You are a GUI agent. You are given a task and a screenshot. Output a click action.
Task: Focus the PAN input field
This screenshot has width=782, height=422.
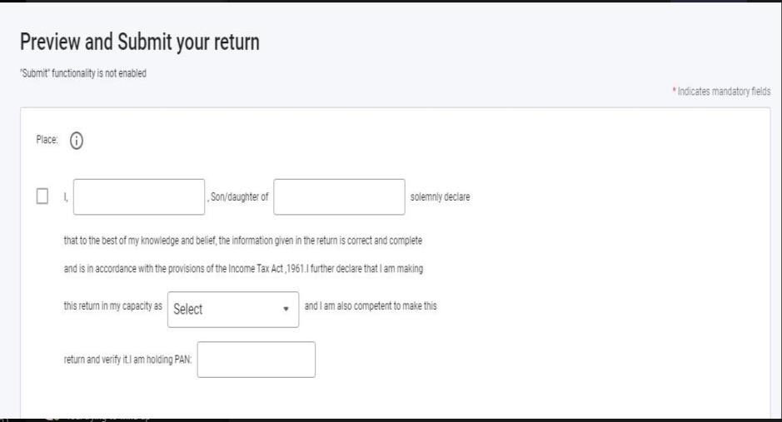[x=257, y=360]
